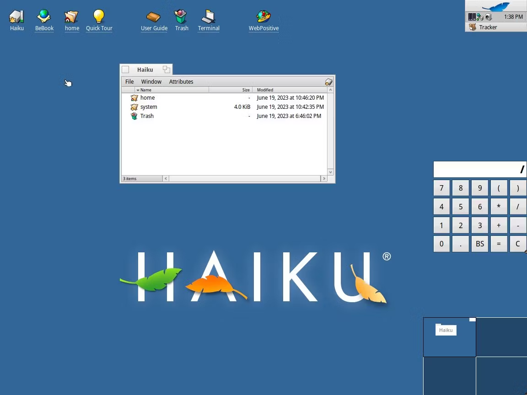Click calculator button 0

(441, 244)
